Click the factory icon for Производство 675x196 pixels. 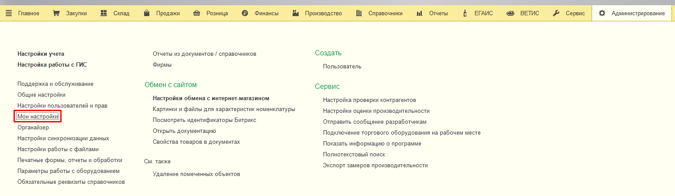click(296, 13)
